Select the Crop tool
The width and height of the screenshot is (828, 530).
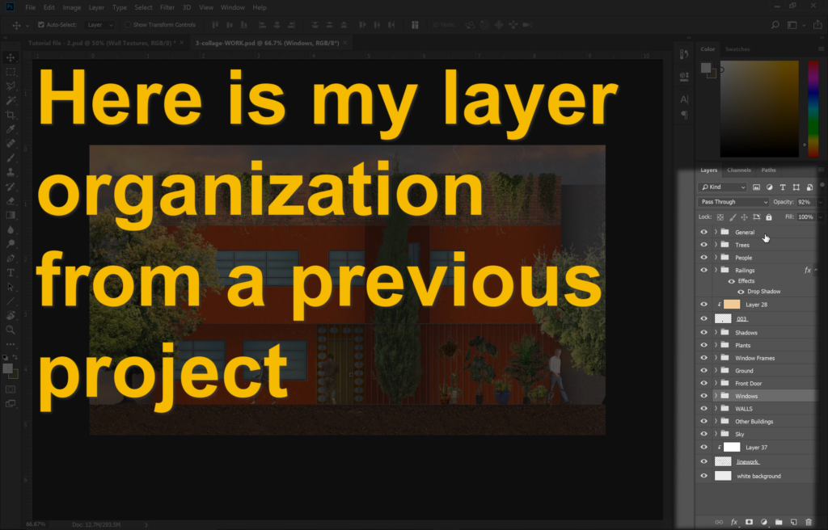tap(11, 115)
